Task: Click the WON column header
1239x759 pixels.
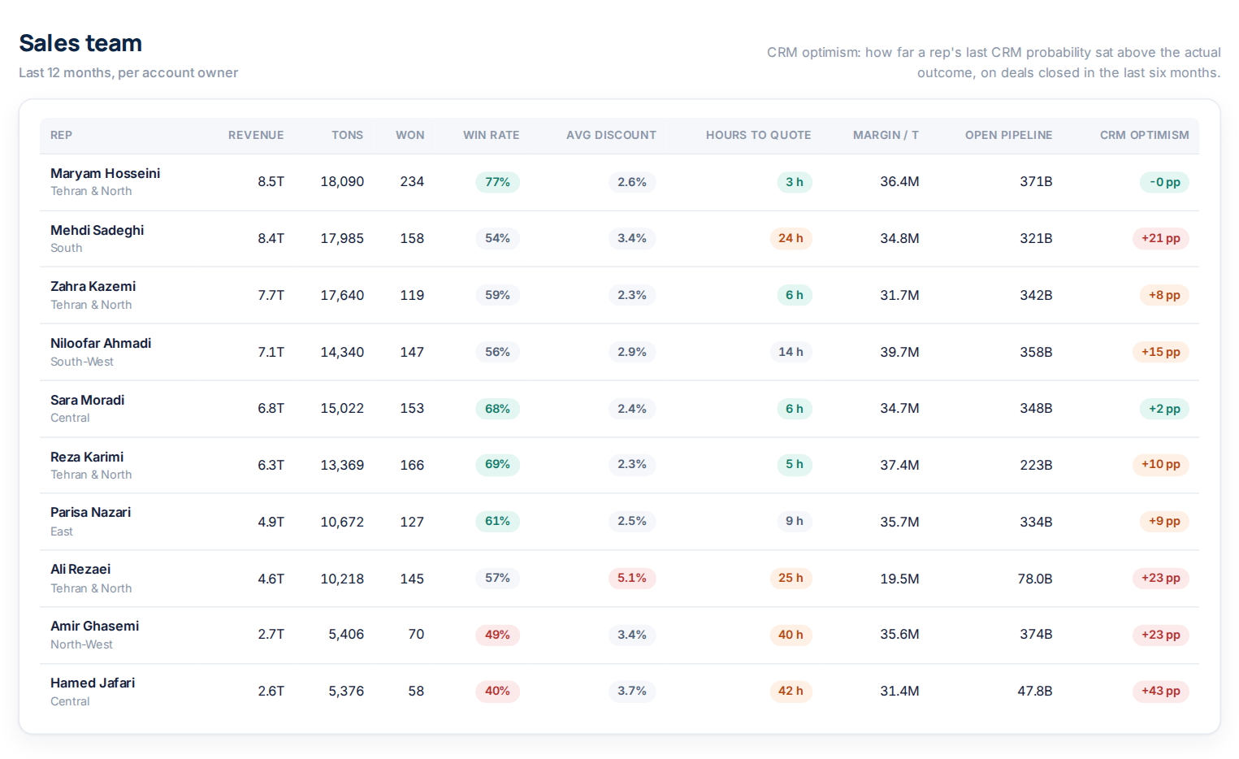Action: tap(410, 135)
